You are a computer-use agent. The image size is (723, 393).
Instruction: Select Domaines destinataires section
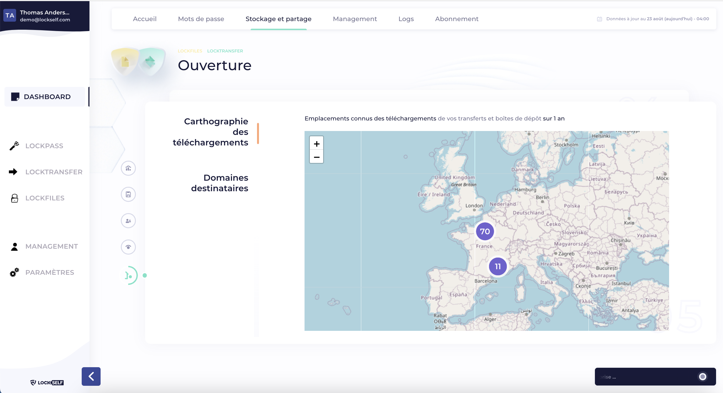tap(220, 183)
